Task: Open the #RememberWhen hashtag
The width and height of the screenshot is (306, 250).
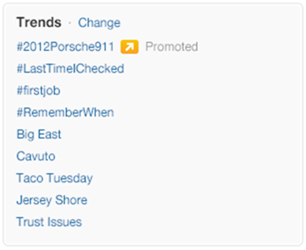Action: tap(65, 112)
